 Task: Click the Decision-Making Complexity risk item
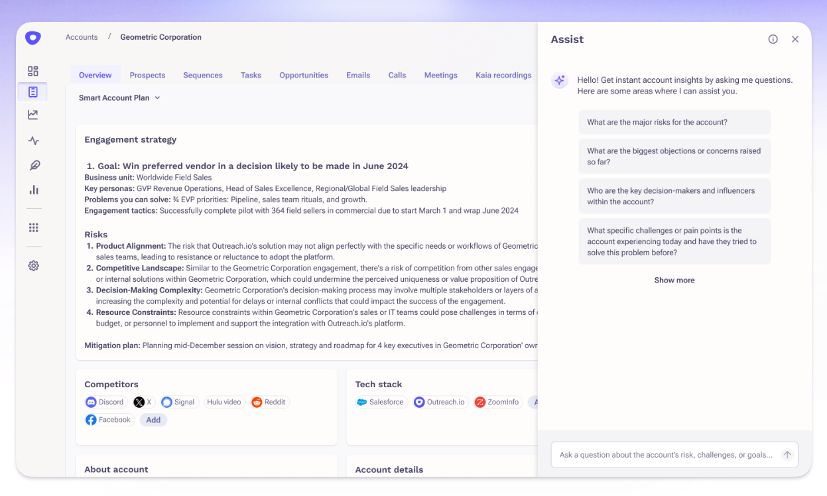pyautogui.click(x=312, y=296)
